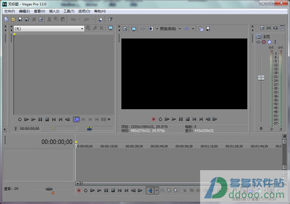Screen dimensions: 290x204
Task: Preview on external monitor in video preview
Action: pyautogui.click(x=134, y=29)
